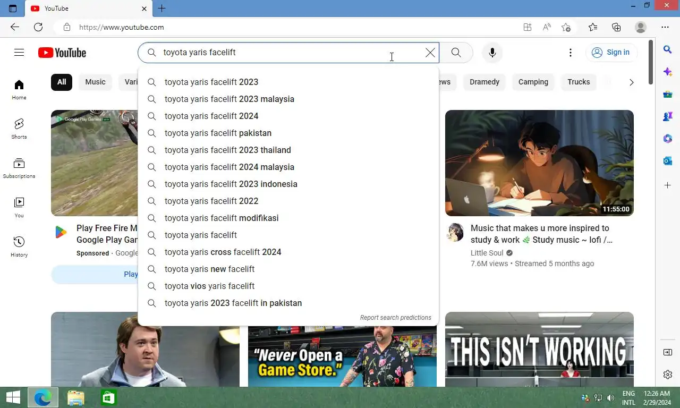This screenshot has height=408, width=680.
Task: Open Edge sidebar settings gear
Action: click(668, 375)
